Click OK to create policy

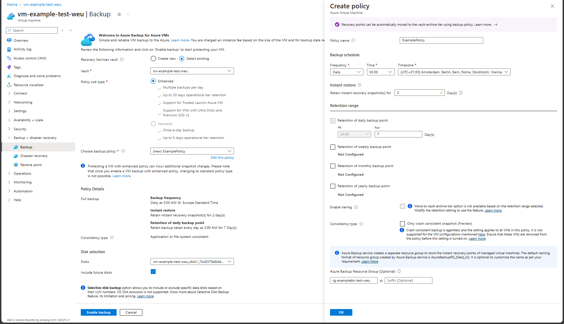pyautogui.click(x=341, y=313)
